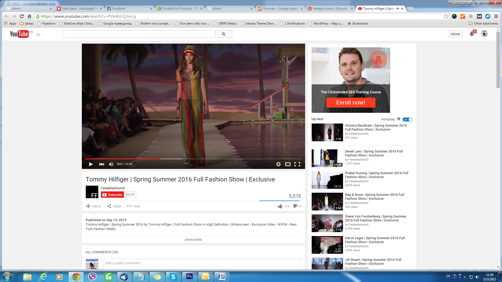The image size is (502, 282).
Task: Expand the More actions menu
Action: tap(134, 206)
